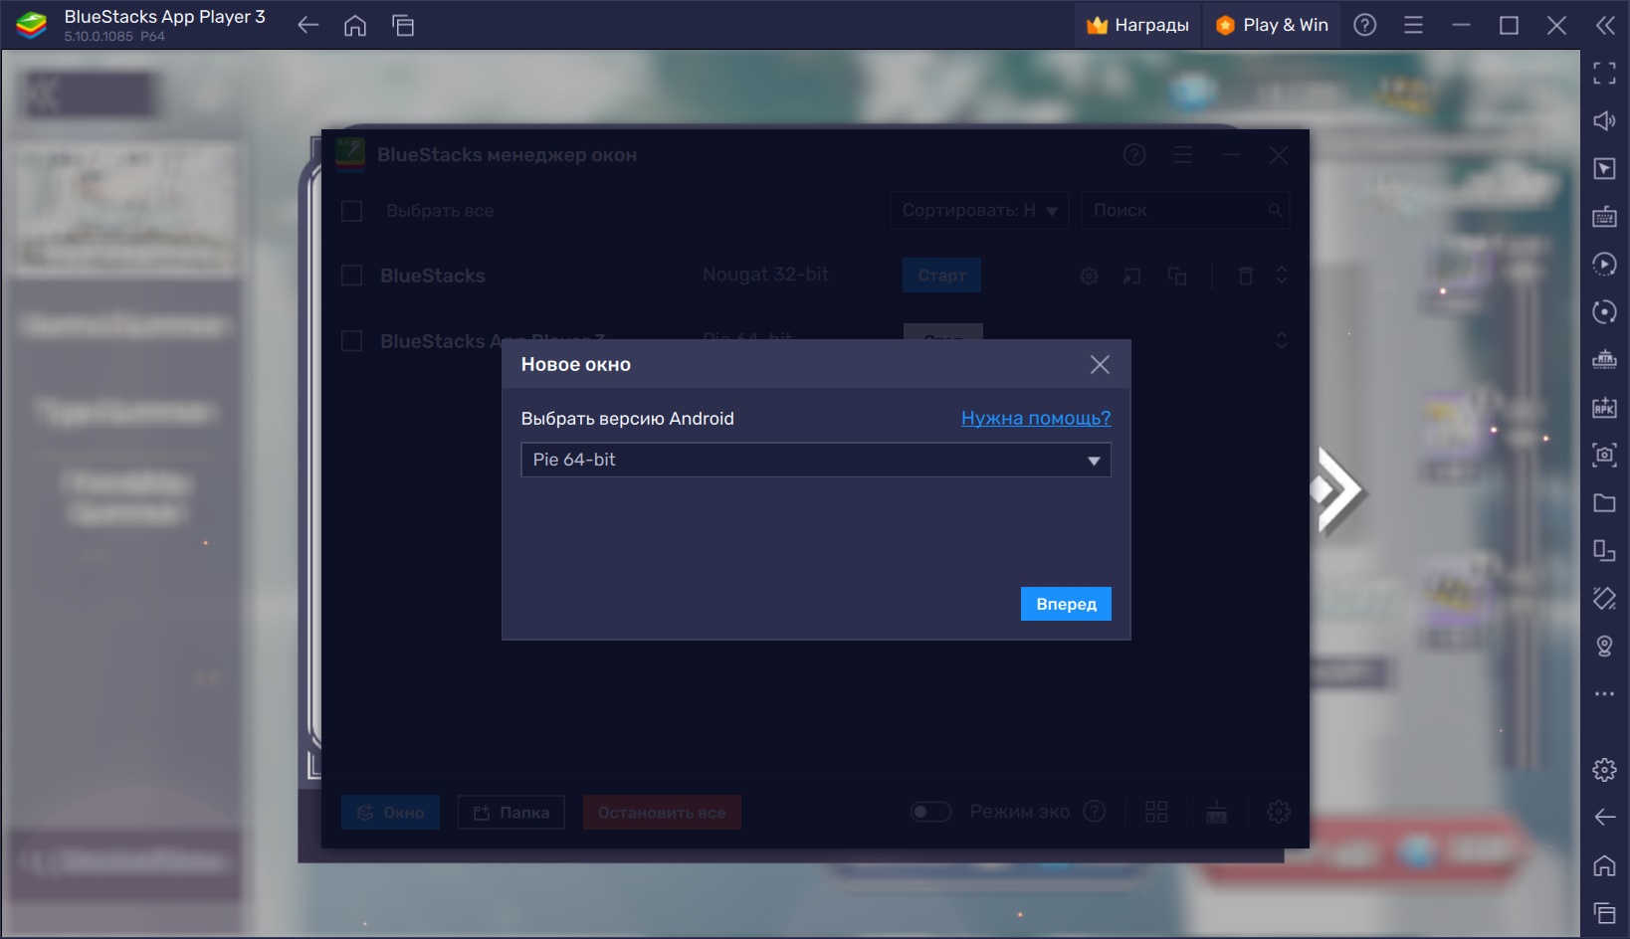This screenshot has width=1630, height=939.
Task: Click the Папка folder button
Action: (511, 813)
